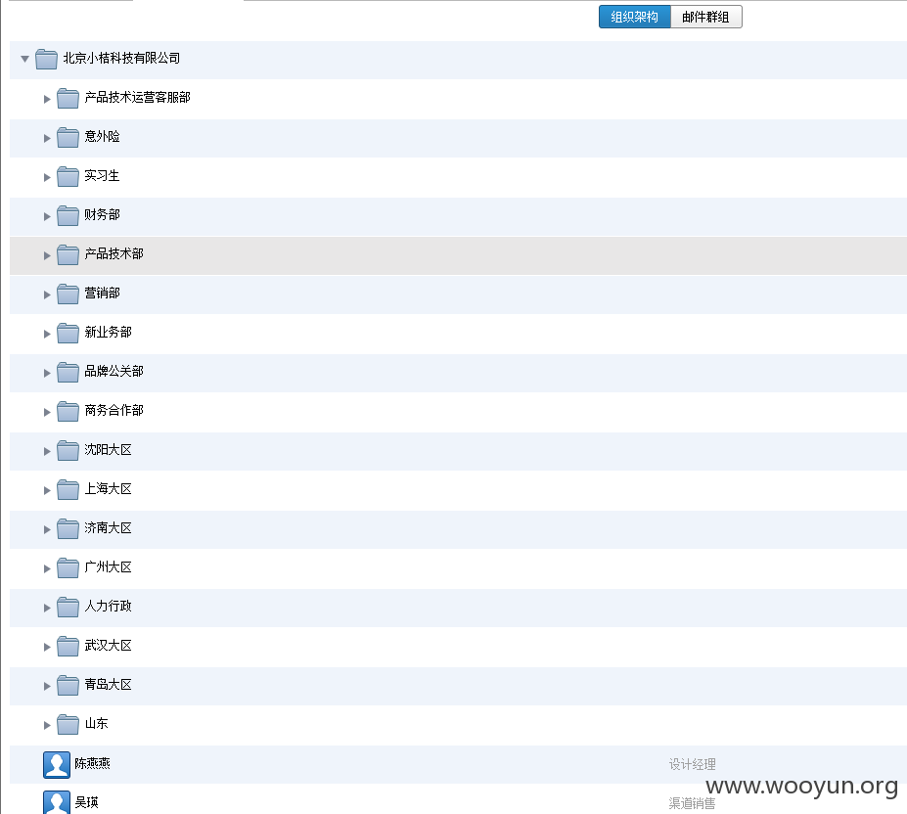Select the 北京小桔科技有限公司 company name
Image resolution: width=907 pixels, height=814 pixels.
click(121, 58)
